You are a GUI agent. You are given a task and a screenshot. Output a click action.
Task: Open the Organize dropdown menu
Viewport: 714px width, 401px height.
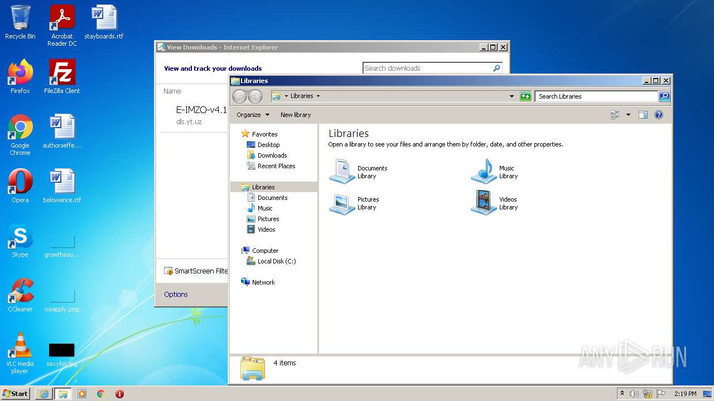tap(253, 115)
